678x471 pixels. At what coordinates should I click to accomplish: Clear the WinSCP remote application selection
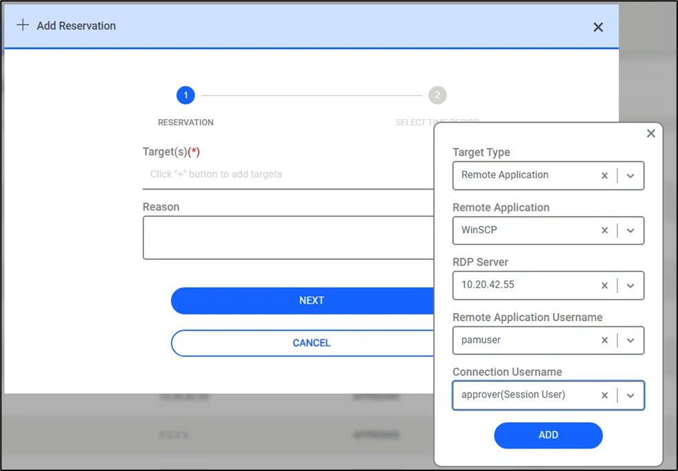click(604, 230)
